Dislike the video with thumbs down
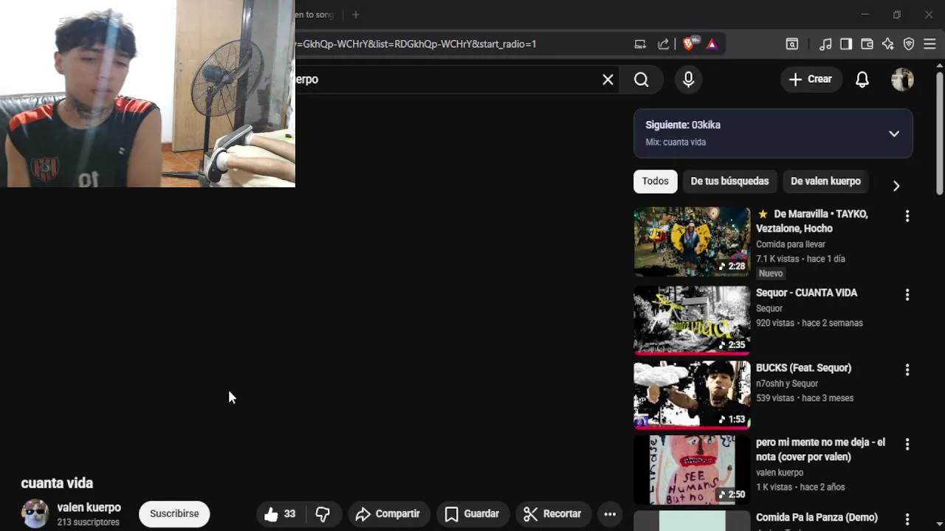Image resolution: width=945 pixels, height=531 pixels. pos(323,514)
